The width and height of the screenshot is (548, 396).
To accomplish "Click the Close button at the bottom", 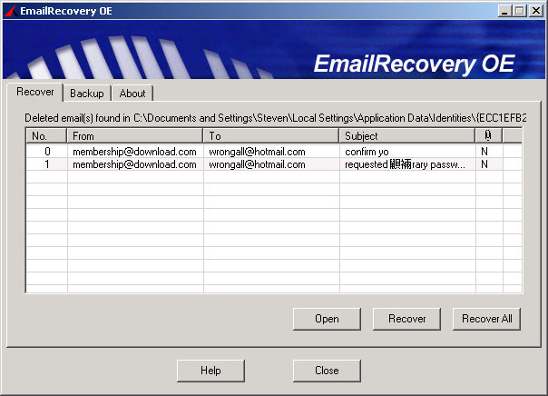I will (327, 371).
